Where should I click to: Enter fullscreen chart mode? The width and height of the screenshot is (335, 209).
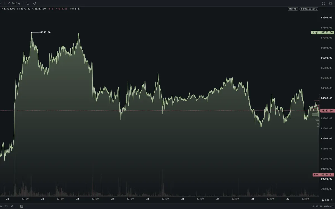point(324,3)
